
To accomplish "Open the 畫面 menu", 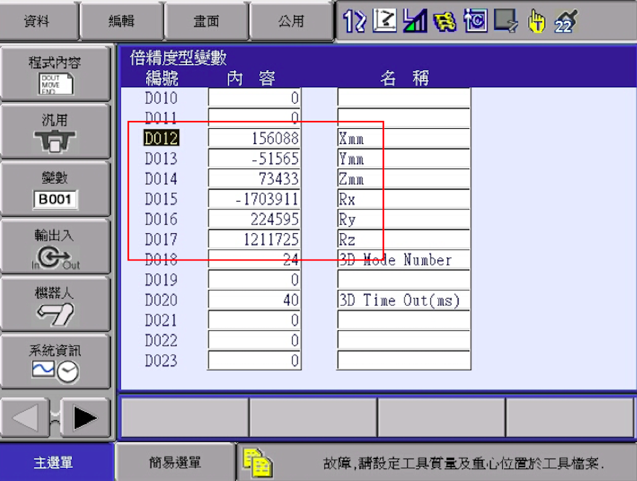I will (206, 20).
